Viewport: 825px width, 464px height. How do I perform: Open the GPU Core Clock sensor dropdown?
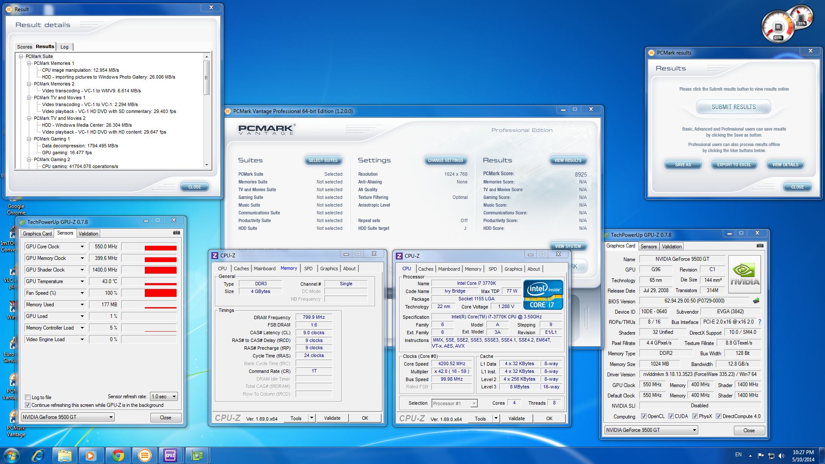point(82,247)
